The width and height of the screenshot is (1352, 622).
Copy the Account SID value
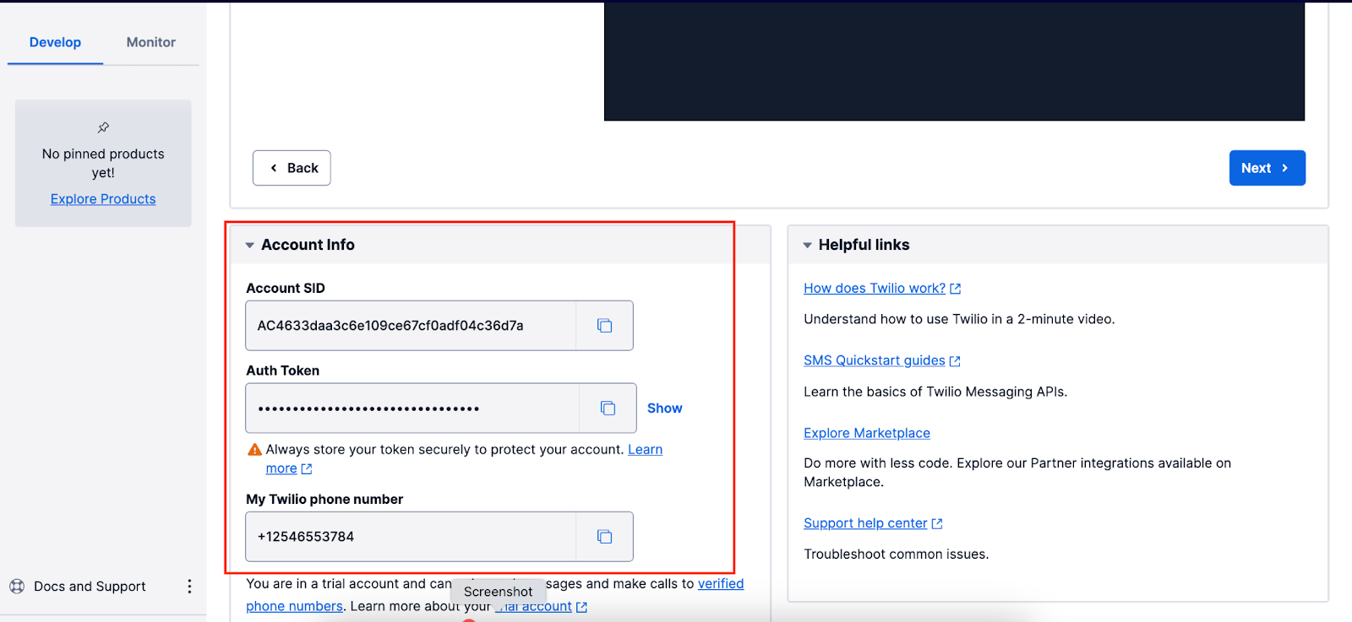[604, 326]
